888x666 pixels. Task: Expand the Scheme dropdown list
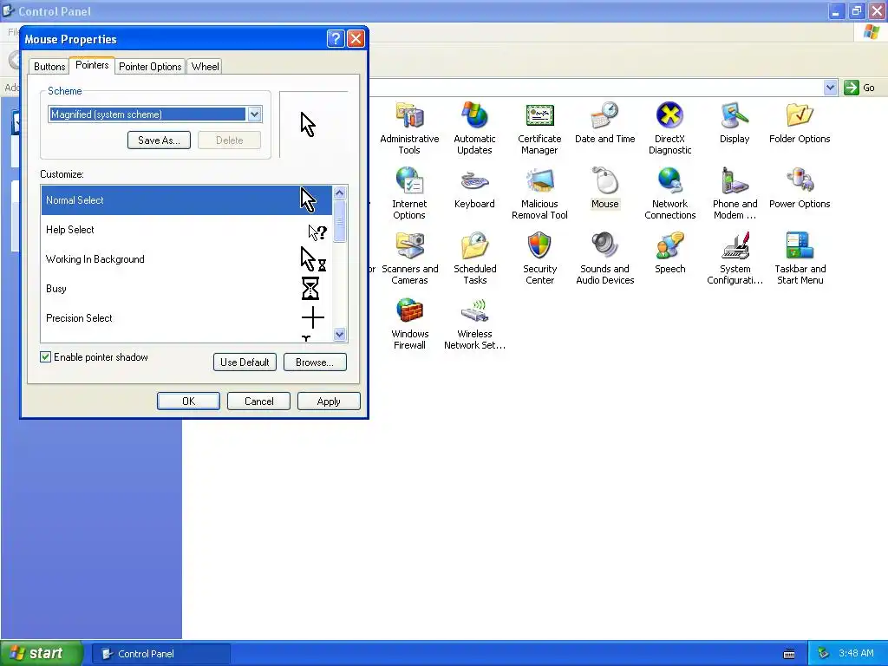(x=254, y=114)
